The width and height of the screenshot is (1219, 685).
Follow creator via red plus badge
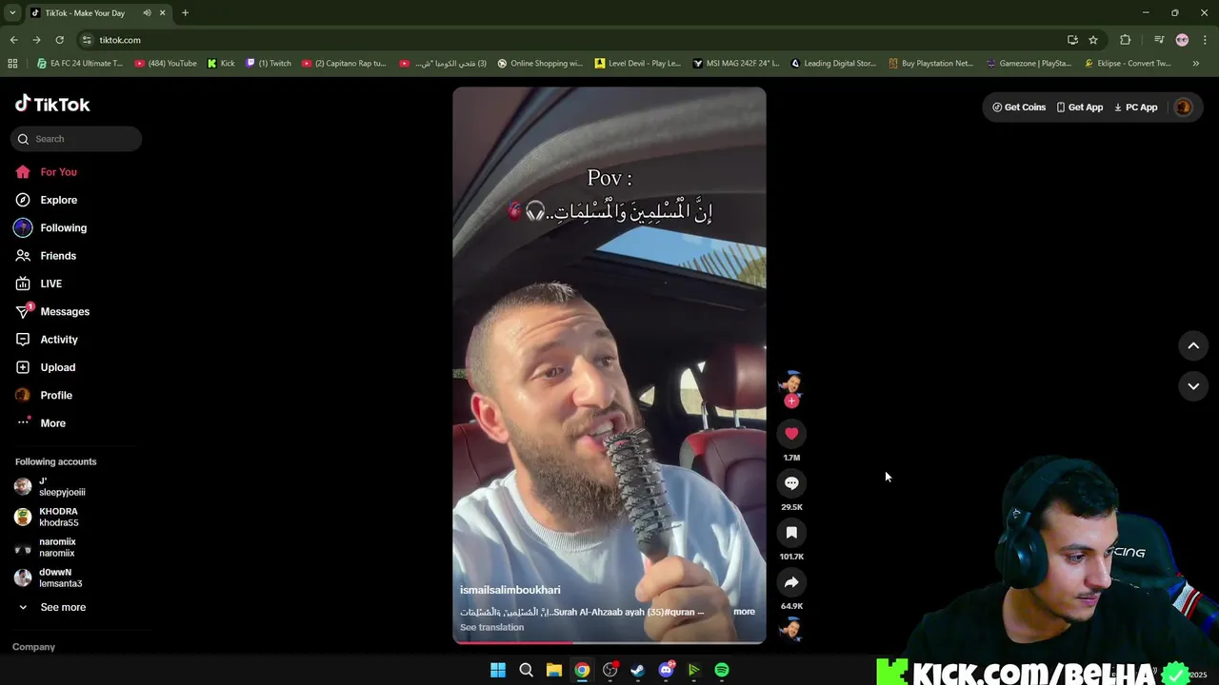coord(791,401)
